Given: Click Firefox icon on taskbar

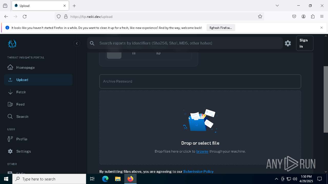Looking at the screenshot, I should click(x=130, y=179).
